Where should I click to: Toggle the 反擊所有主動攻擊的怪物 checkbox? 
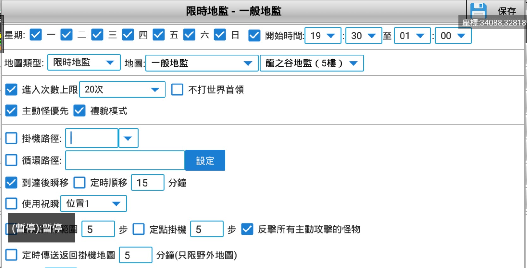247,229
